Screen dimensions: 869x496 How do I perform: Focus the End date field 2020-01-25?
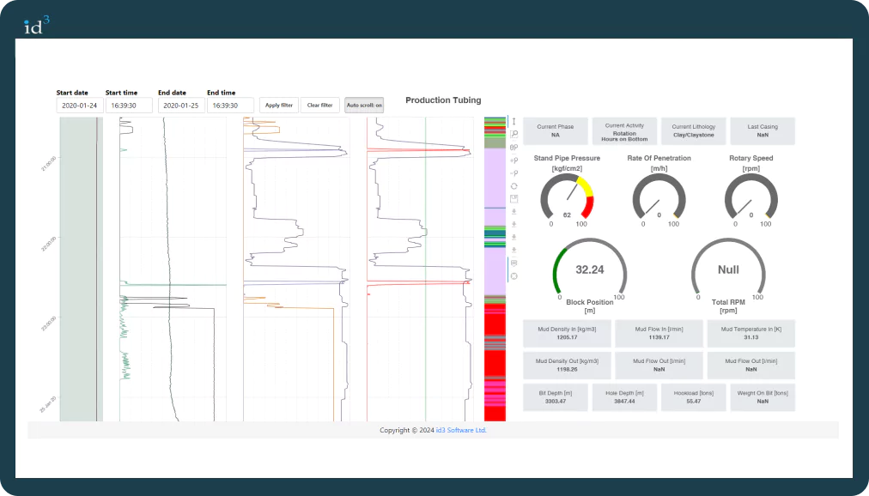pyautogui.click(x=181, y=106)
